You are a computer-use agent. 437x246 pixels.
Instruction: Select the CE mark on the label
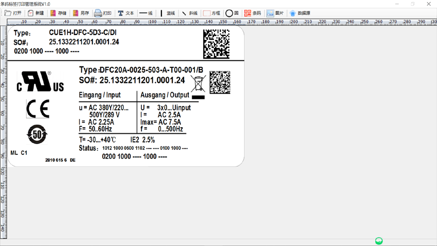[38, 109]
